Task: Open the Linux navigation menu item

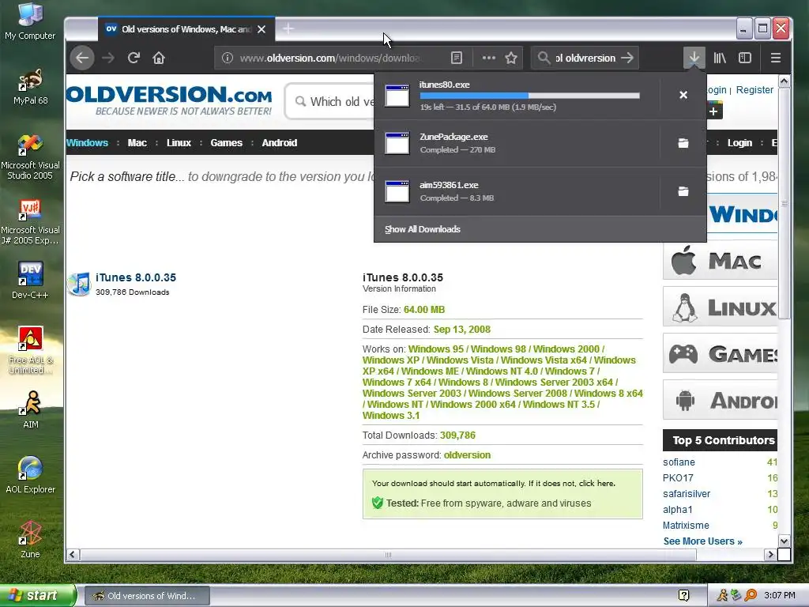Action: [179, 143]
